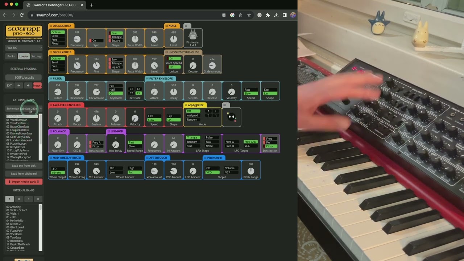The image size is (464, 261).
Task: Switch to the Banks tab
Action: click(x=11, y=56)
